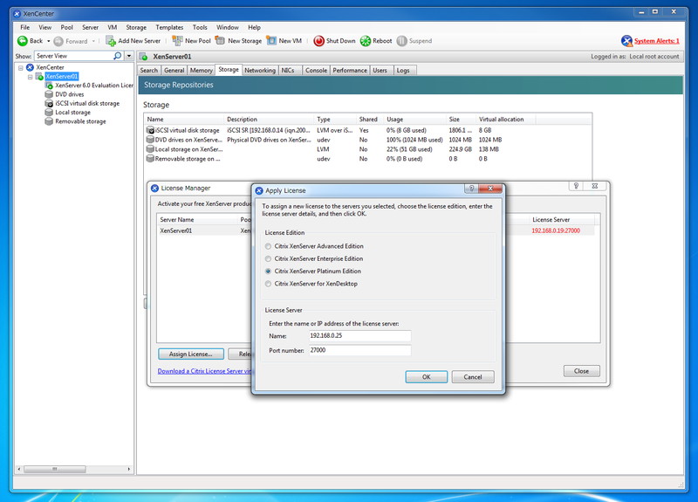Click DVD drives on XenServer row icon
This screenshot has height=502, width=698.
150,140
